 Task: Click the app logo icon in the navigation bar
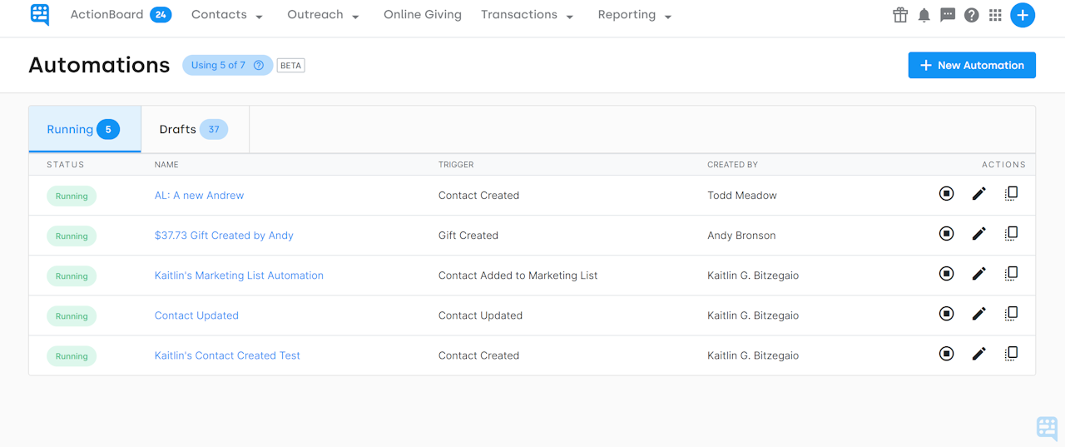[39, 15]
